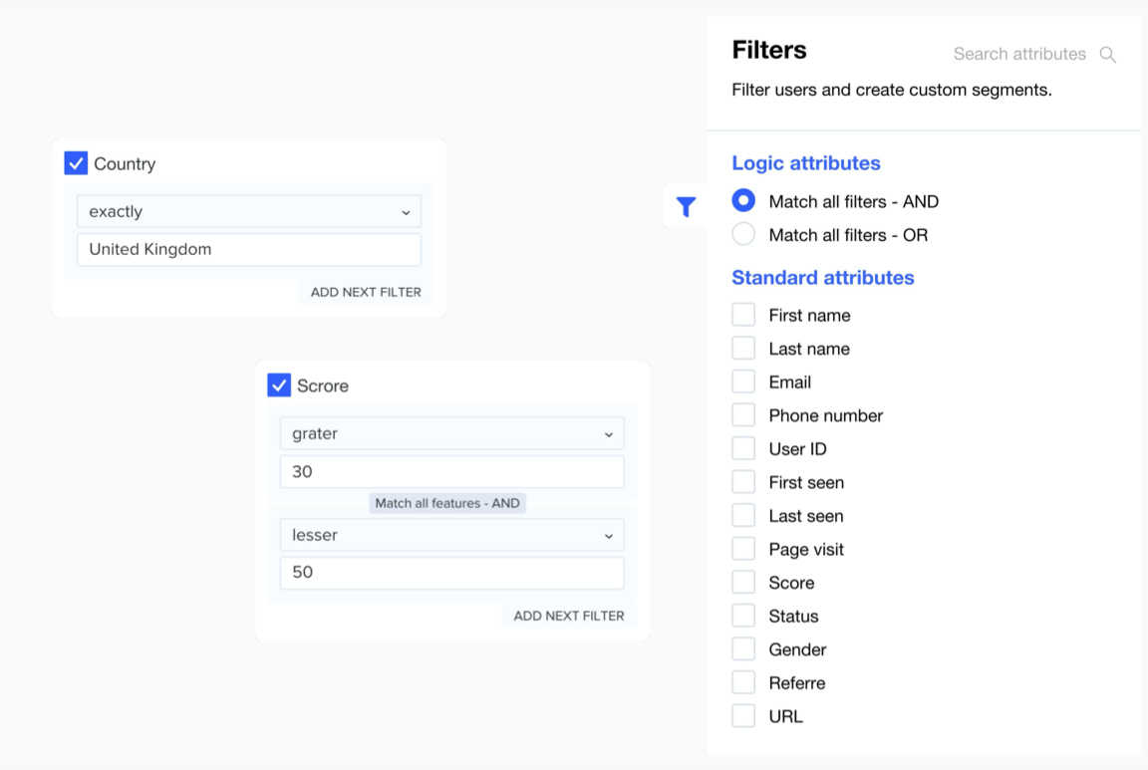Click the Match all features - AND badge
The width and height of the screenshot is (1148, 770).
[447, 503]
